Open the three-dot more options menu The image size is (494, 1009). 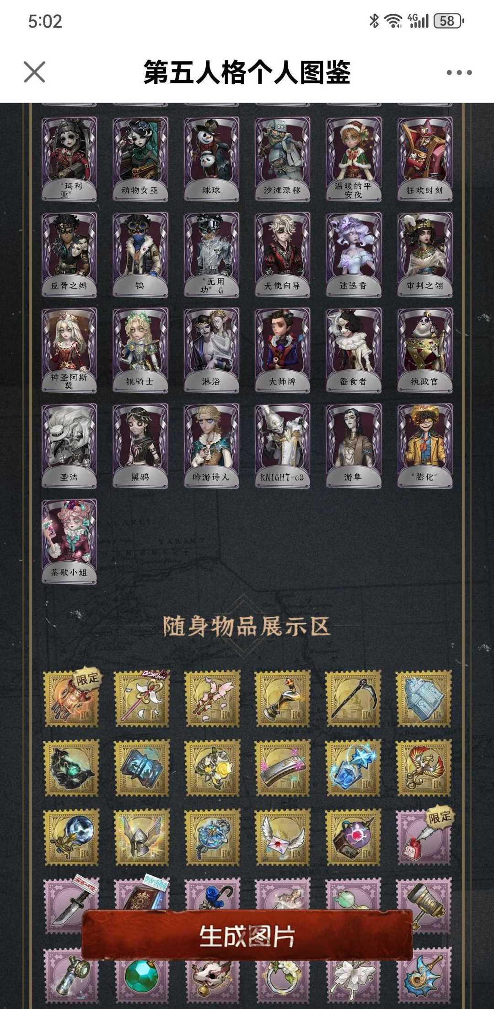[x=459, y=72]
